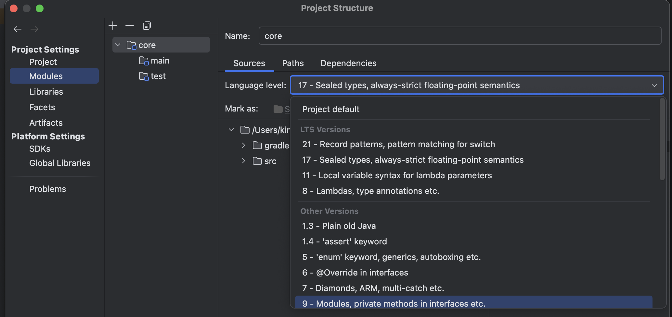Click the remove module minus icon
Screen dimensions: 672x317
pos(130,26)
